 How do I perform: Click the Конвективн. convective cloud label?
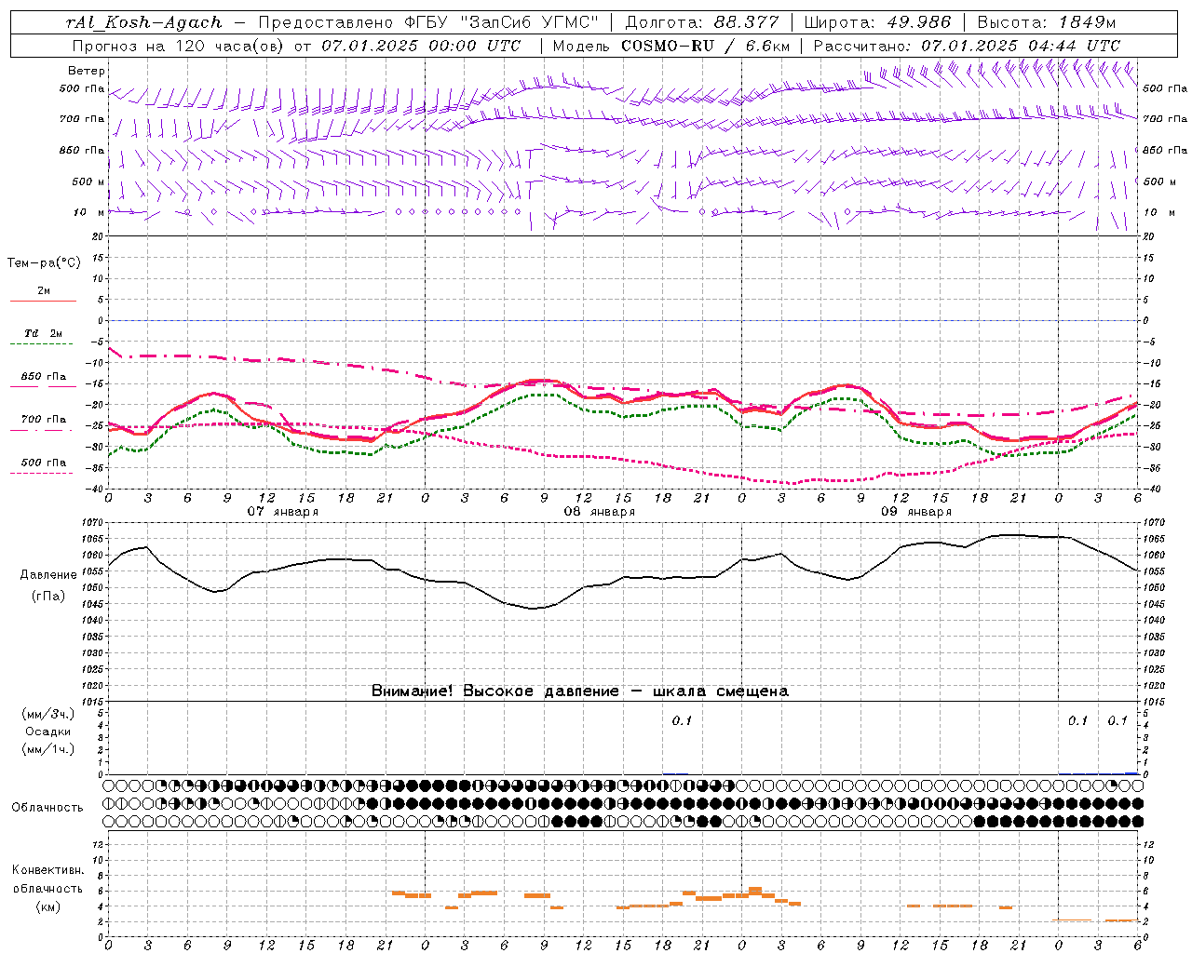tap(47, 870)
